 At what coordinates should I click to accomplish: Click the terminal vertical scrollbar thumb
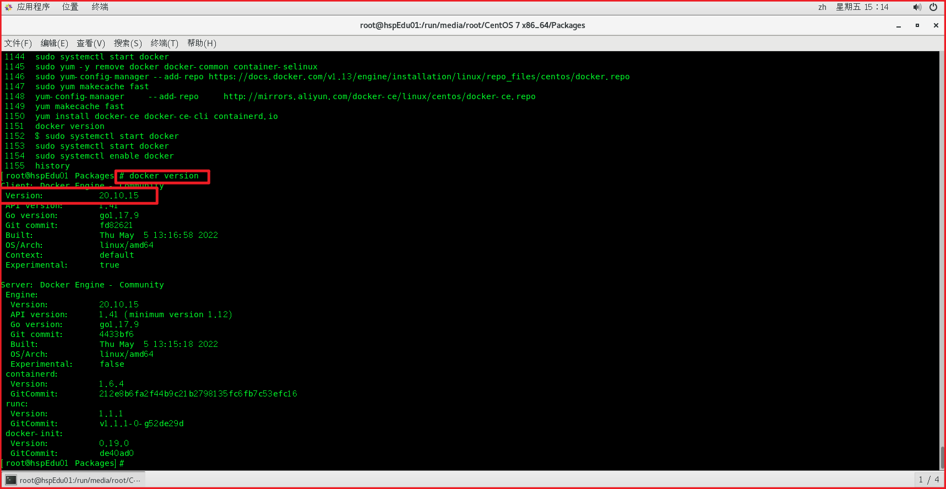[942, 458]
